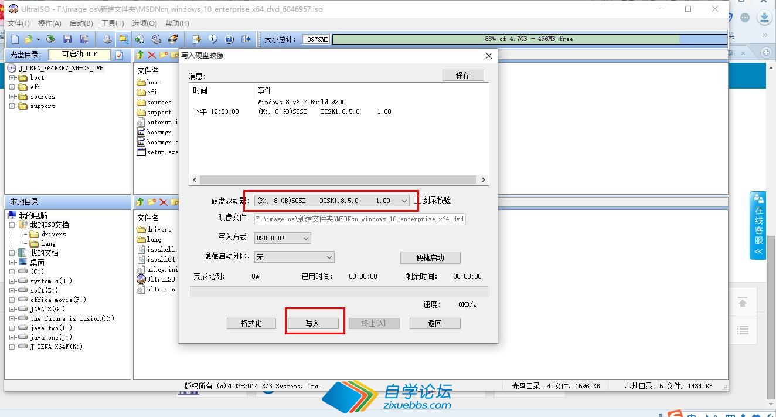Open the 帮助(H) menu
Screen dimensions: 776x417
(x=177, y=23)
